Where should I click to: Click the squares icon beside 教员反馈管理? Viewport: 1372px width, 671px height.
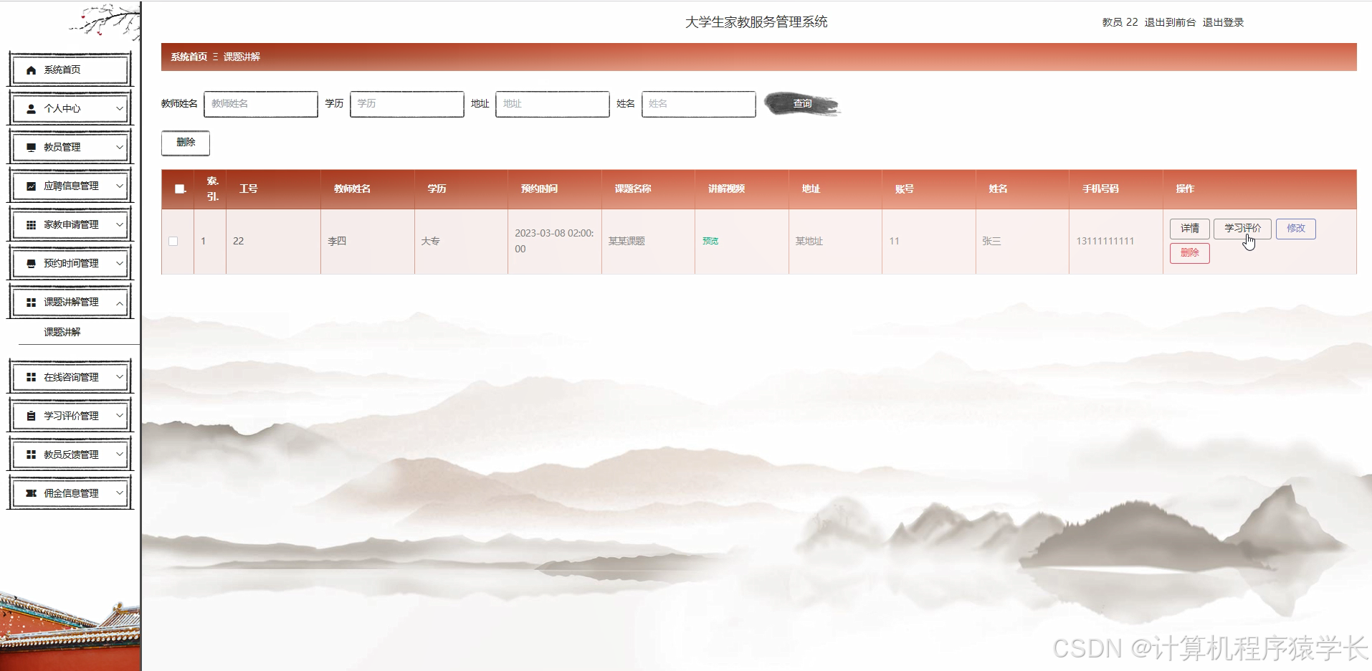(x=31, y=455)
